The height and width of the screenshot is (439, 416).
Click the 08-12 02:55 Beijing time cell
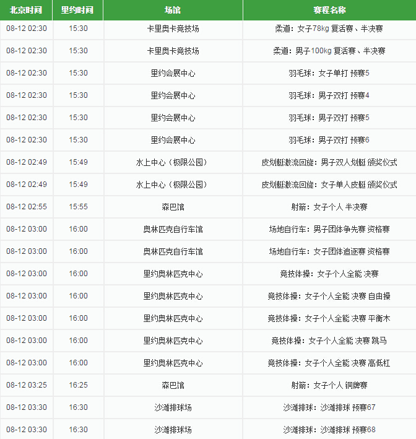click(26, 207)
